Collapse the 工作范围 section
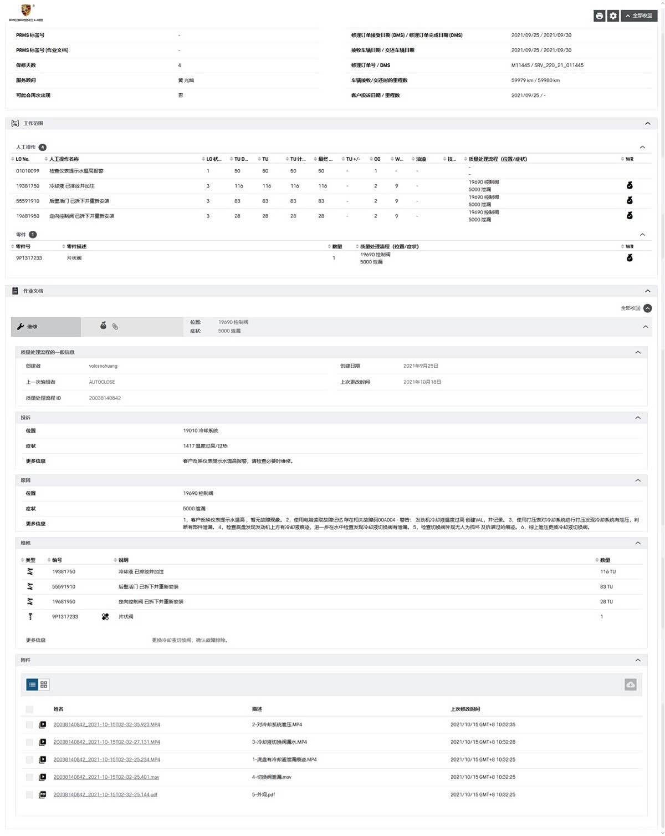 (647, 123)
